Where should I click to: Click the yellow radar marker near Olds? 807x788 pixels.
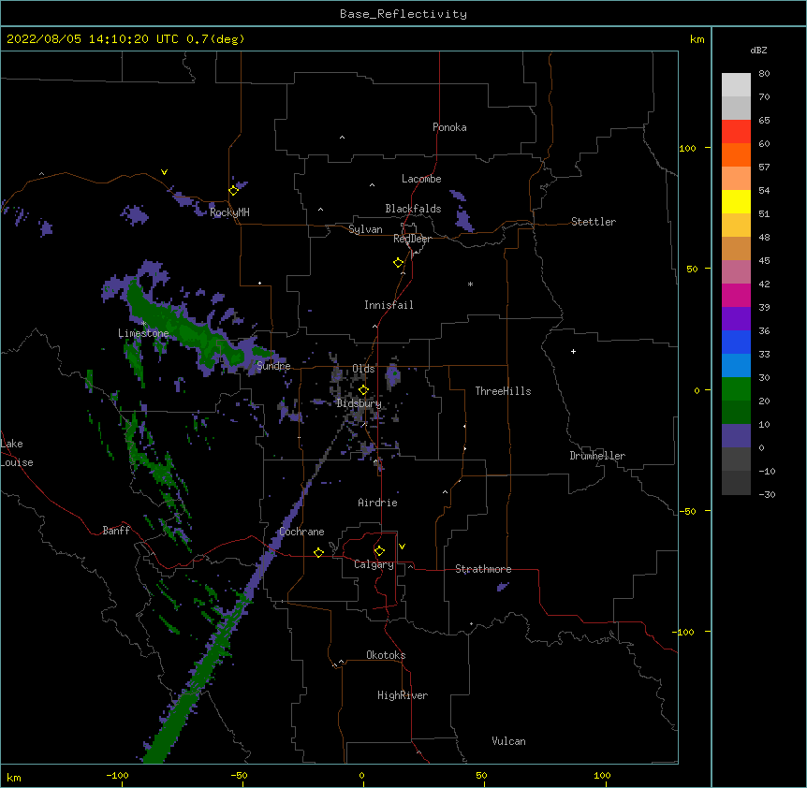pyautogui.click(x=363, y=390)
